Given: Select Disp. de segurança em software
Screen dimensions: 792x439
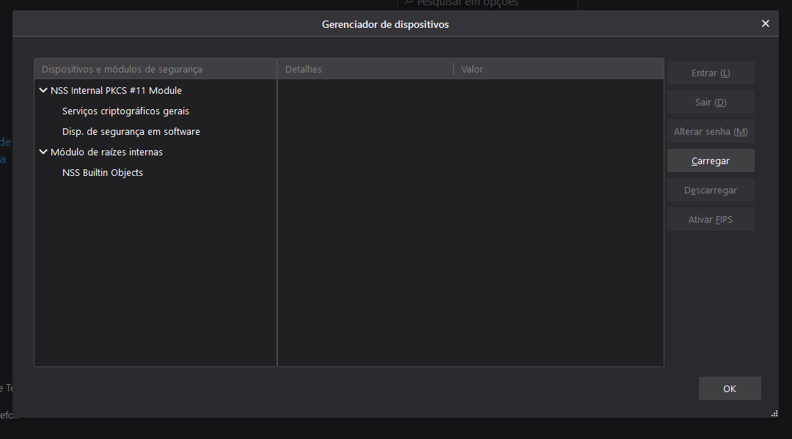Looking at the screenshot, I should click(x=131, y=132).
